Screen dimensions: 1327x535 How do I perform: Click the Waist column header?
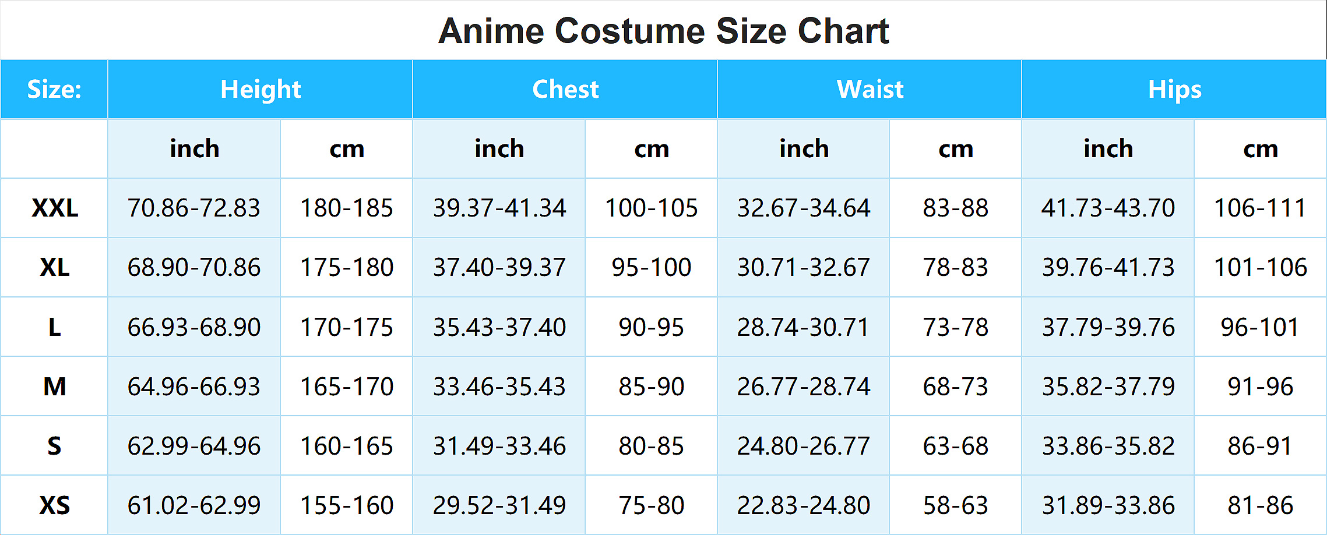(870, 90)
